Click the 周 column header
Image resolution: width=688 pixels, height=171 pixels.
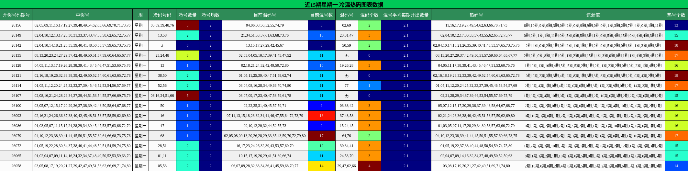pyautogui.click(x=140, y=15)
